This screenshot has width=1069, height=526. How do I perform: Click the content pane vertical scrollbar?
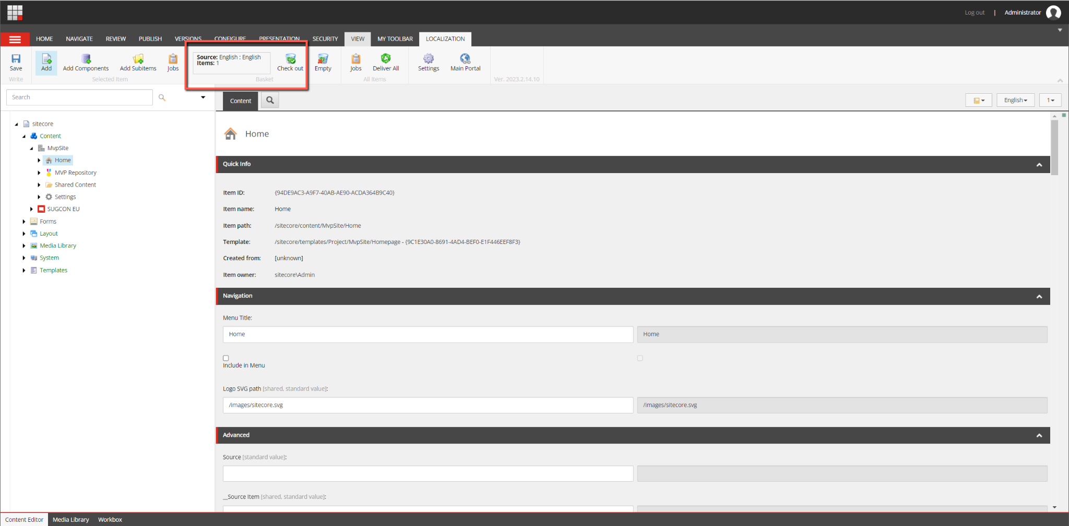click(x=1054, y=148)
